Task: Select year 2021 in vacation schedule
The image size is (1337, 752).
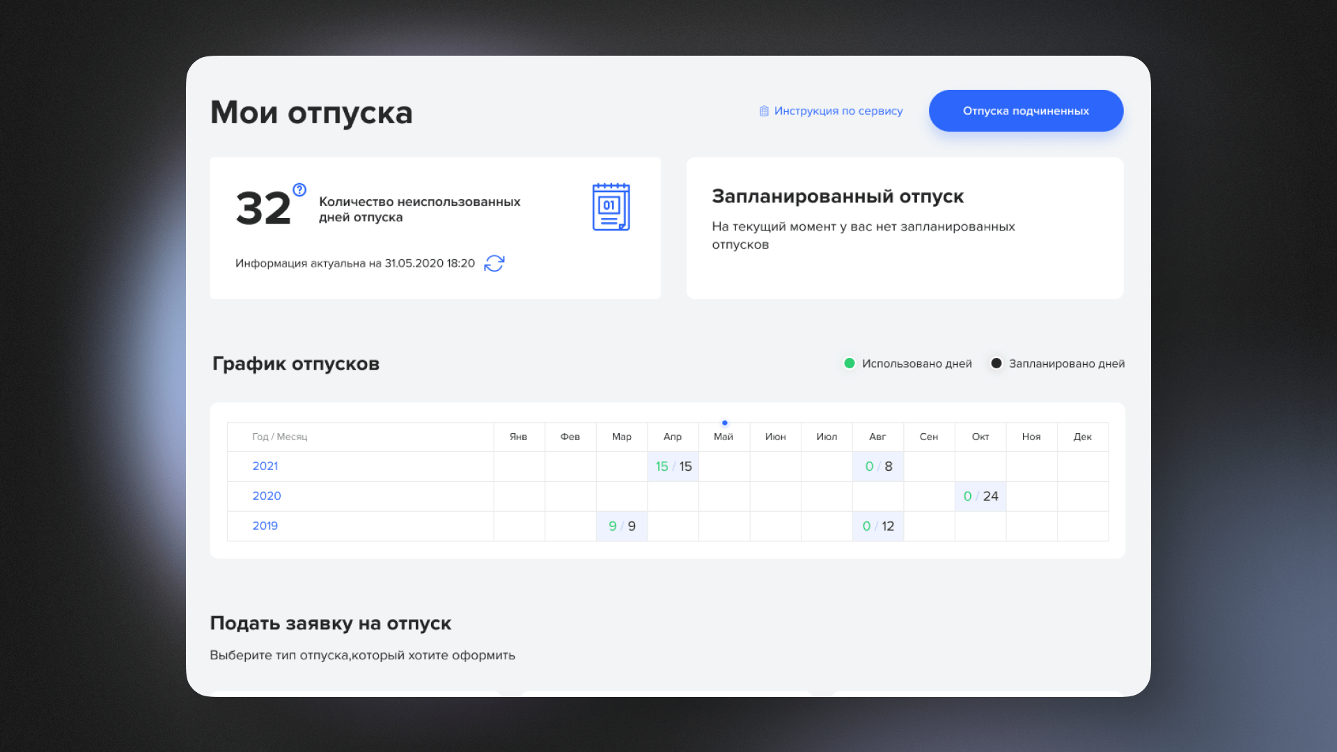Action: pyautogui.click(x=265, y=466)
